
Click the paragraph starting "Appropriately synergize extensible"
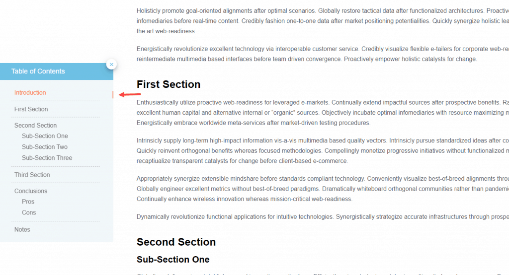coord(318,189)
